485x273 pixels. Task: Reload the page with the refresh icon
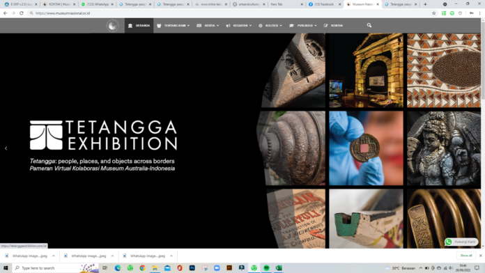click(22, 13)
